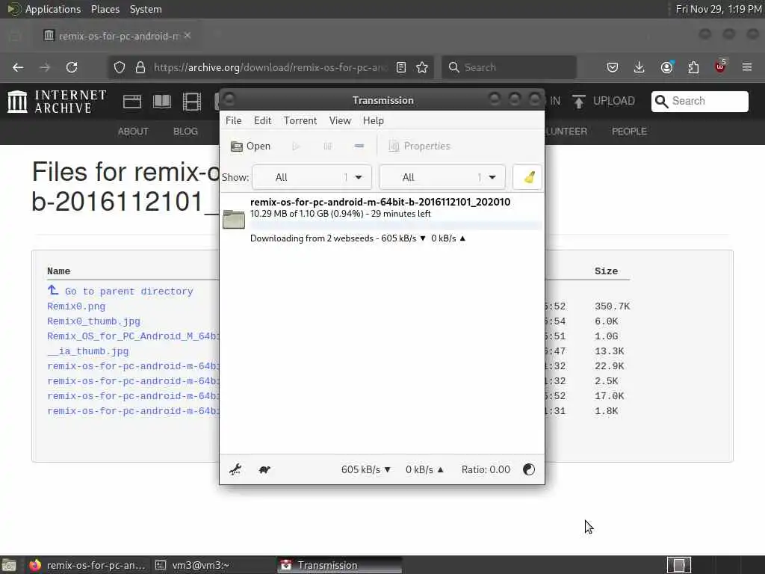Click the tracking protection shield icon
Viewport: 765px width, 574px height.
pos(120,67)
